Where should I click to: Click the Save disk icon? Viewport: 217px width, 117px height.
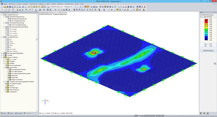click(x=12, y=7)
